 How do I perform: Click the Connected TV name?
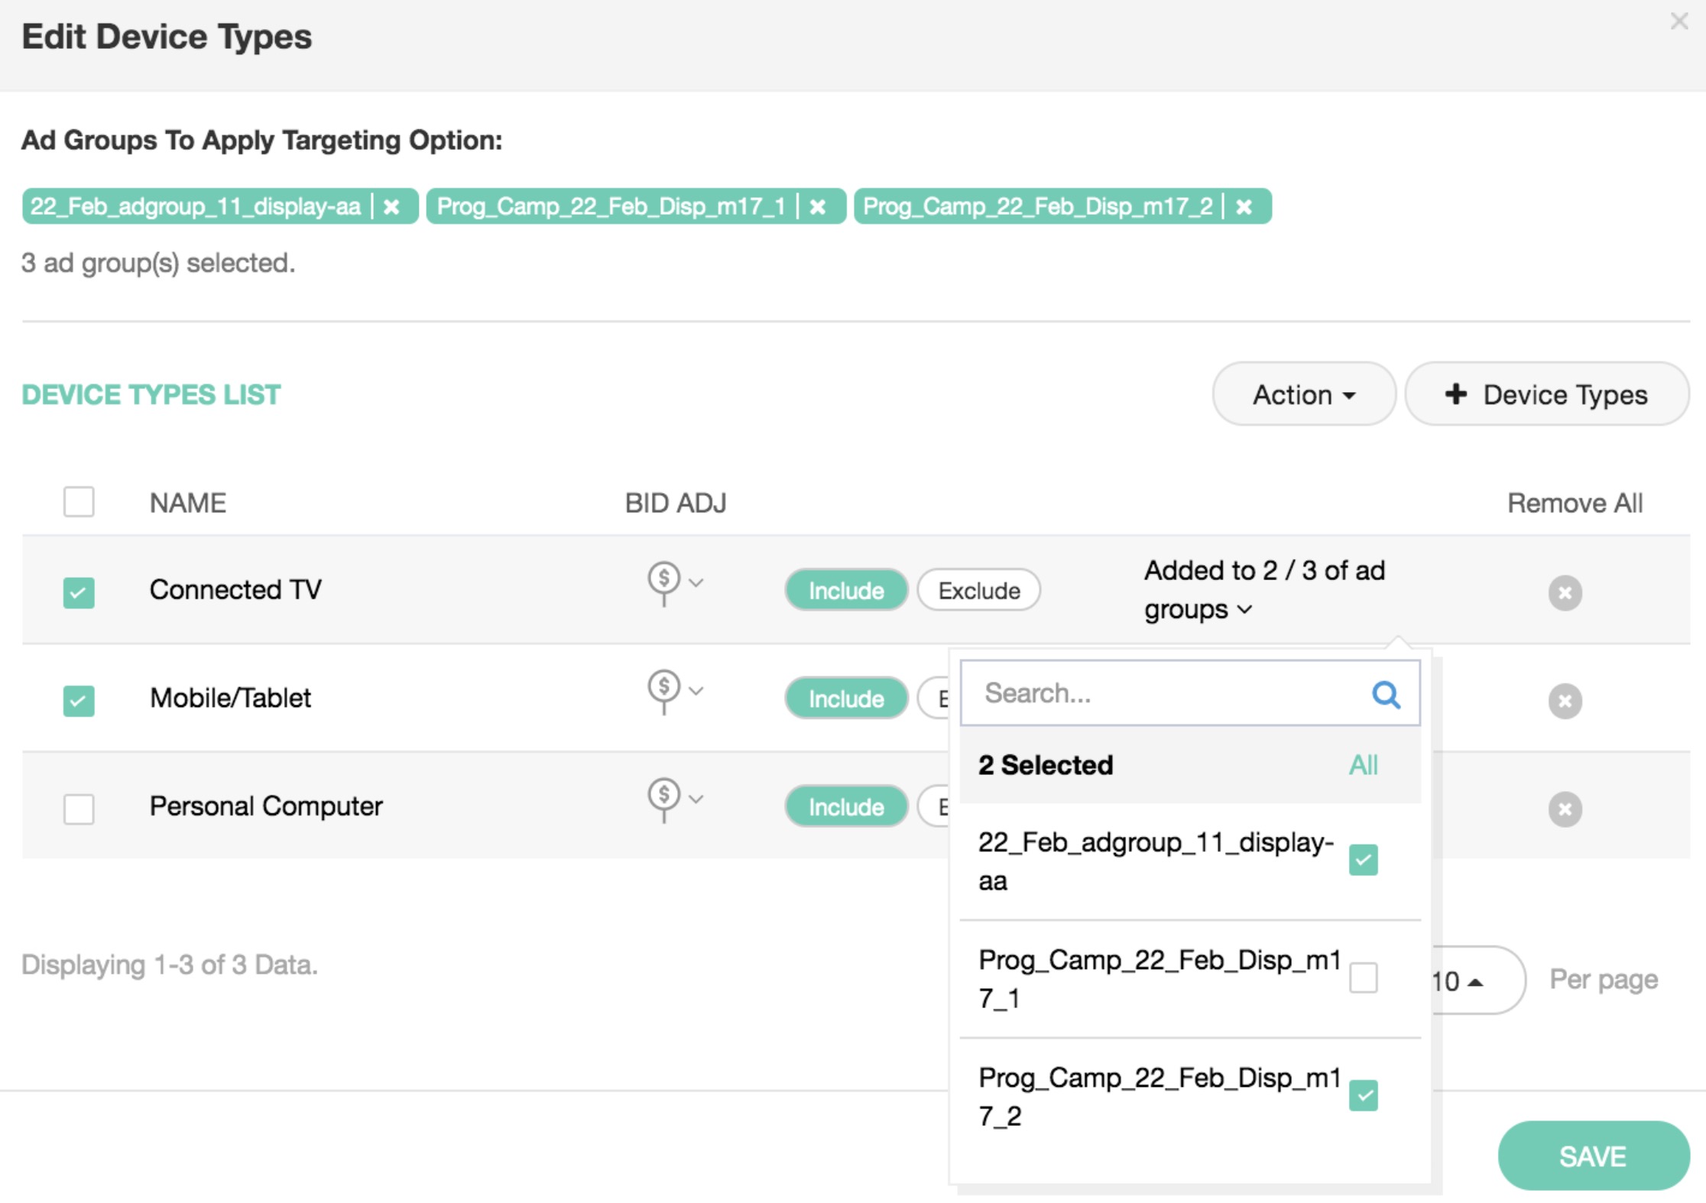(235, 589)
